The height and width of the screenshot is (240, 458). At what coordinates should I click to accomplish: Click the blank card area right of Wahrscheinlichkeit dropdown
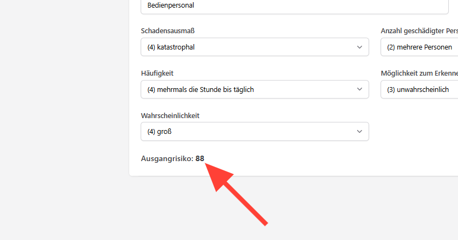coord(413,132)
